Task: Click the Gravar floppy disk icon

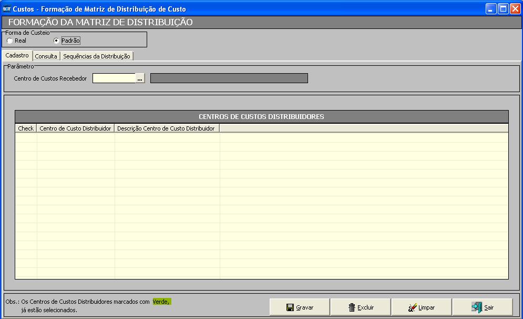Action: (x=290, y=307)
